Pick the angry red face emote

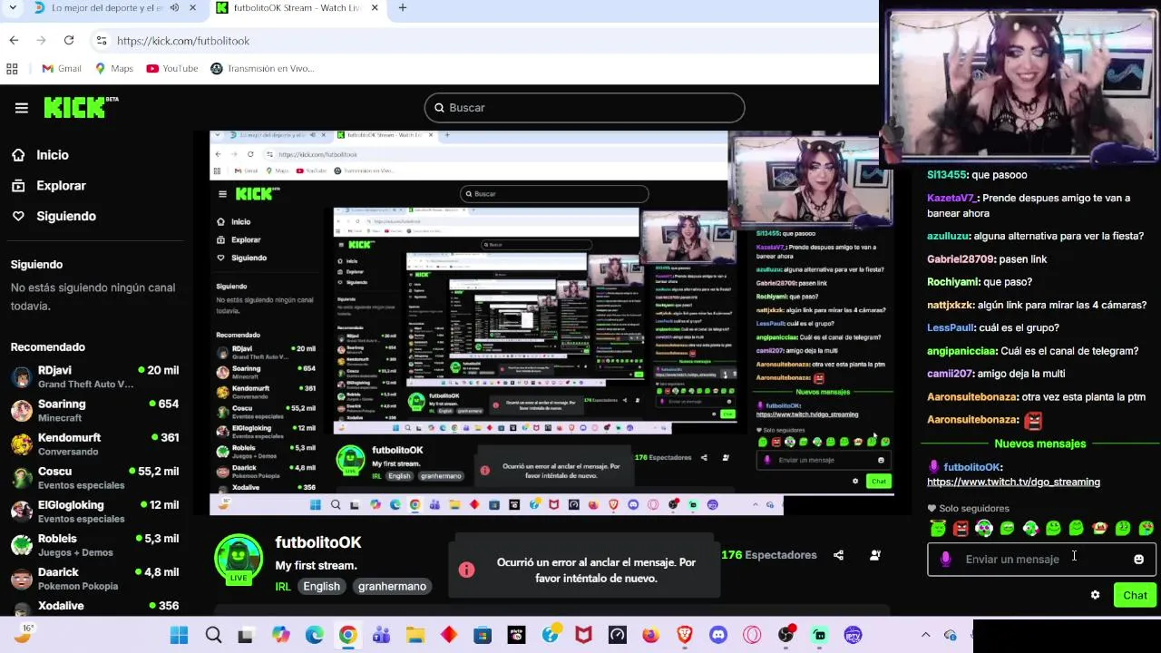coord(961,528)
